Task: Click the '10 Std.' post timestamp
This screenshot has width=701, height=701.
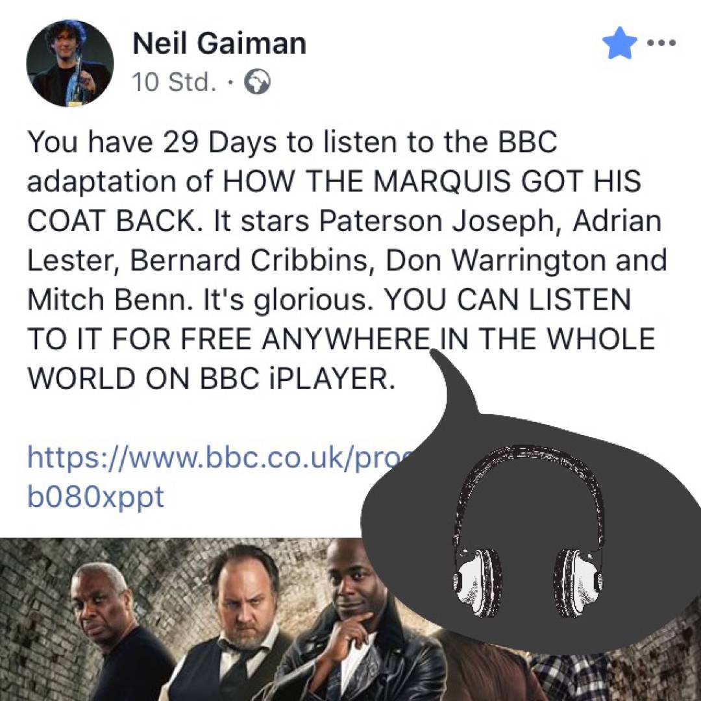Action: coord(173,82)
